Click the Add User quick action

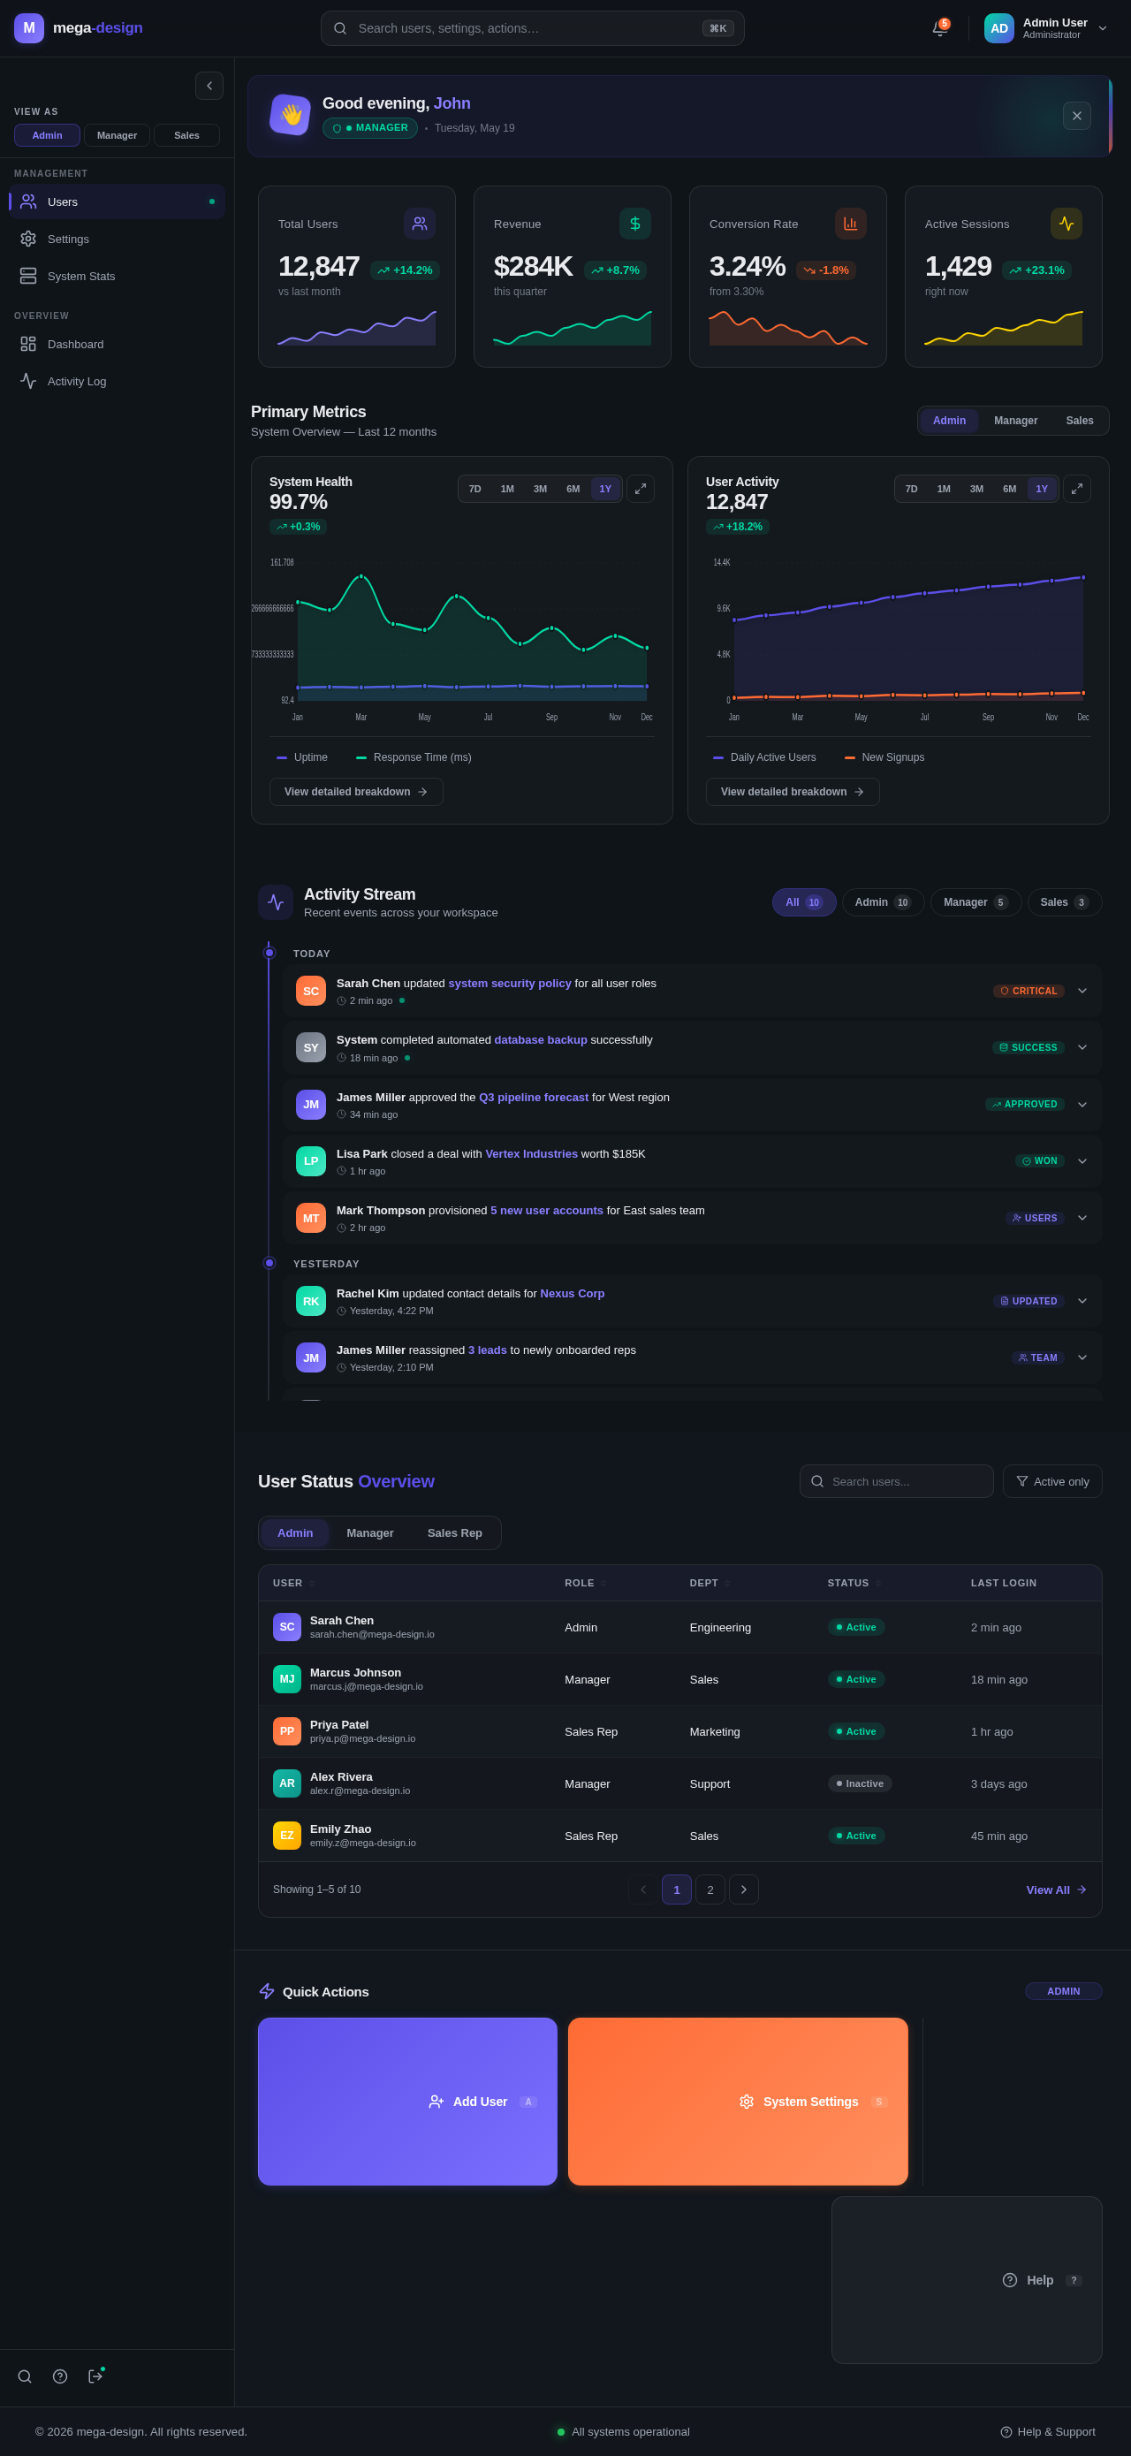pos(407,2102)
